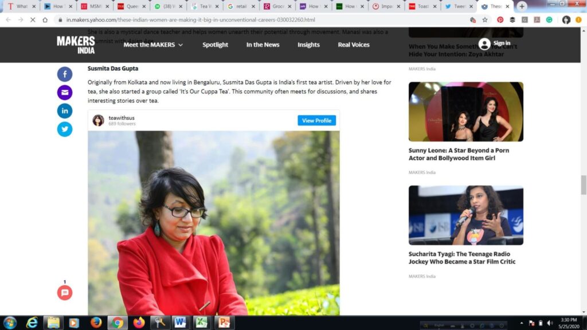Open the Sucharita Tyagi article thumbnail
Screen dimensions: 587x330
coord(465,215)
